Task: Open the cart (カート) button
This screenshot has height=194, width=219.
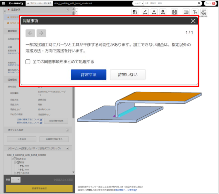Action: point(210,3)
